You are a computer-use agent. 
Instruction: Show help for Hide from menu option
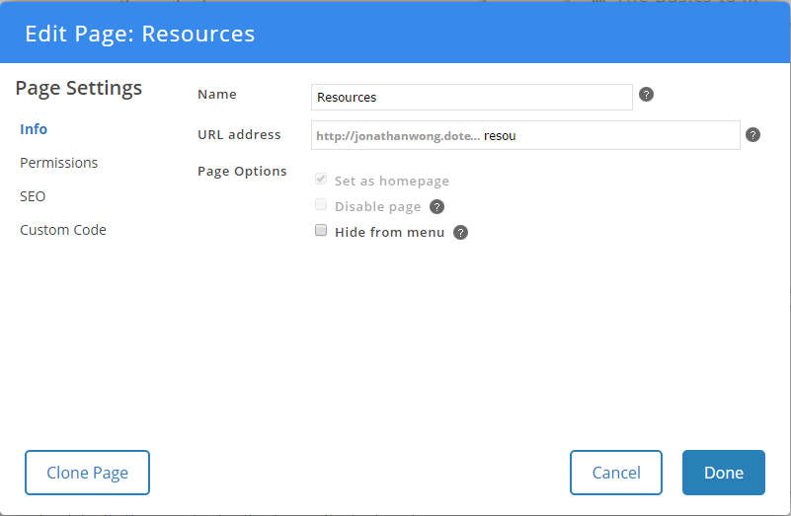click(460, 233)
